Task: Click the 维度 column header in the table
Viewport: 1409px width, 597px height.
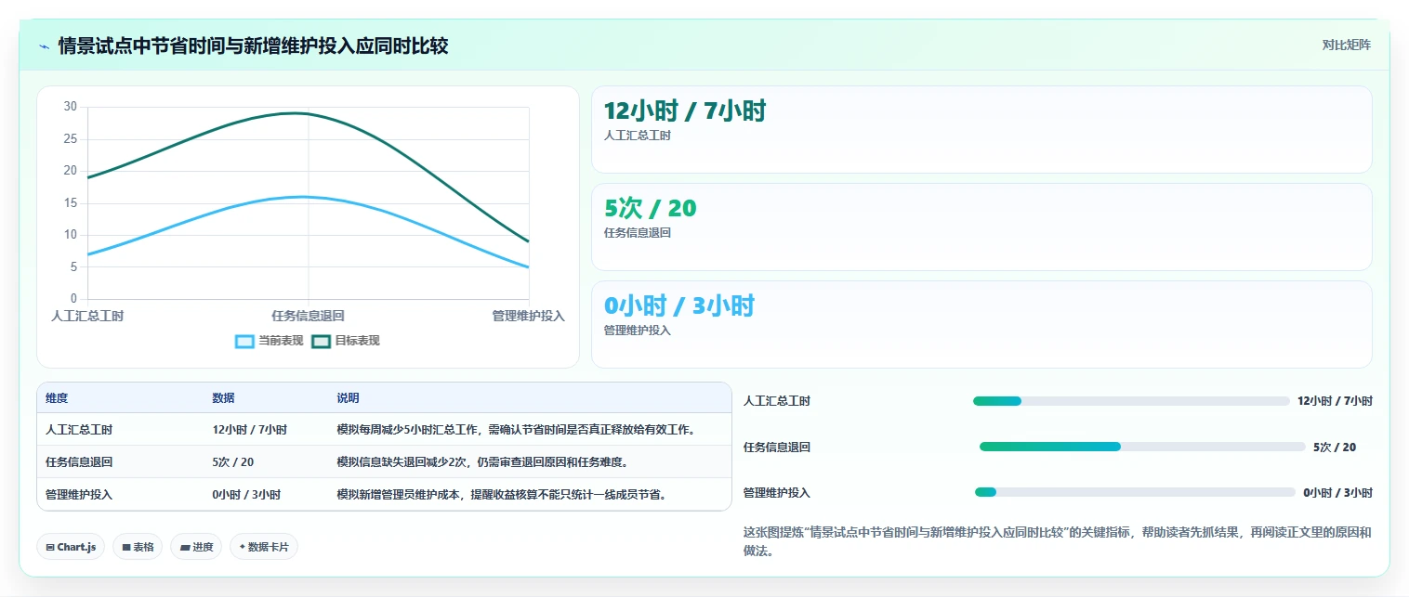Action: [57, 398]
